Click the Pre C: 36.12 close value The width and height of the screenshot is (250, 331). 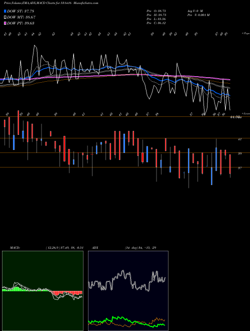coord(157,23)
